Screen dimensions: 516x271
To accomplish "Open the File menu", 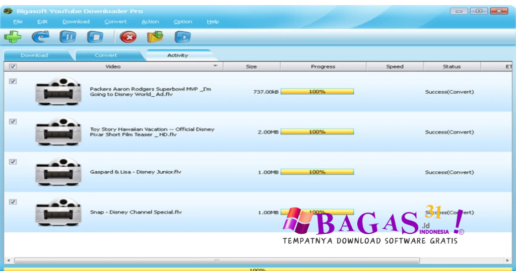I will point(18,22).
